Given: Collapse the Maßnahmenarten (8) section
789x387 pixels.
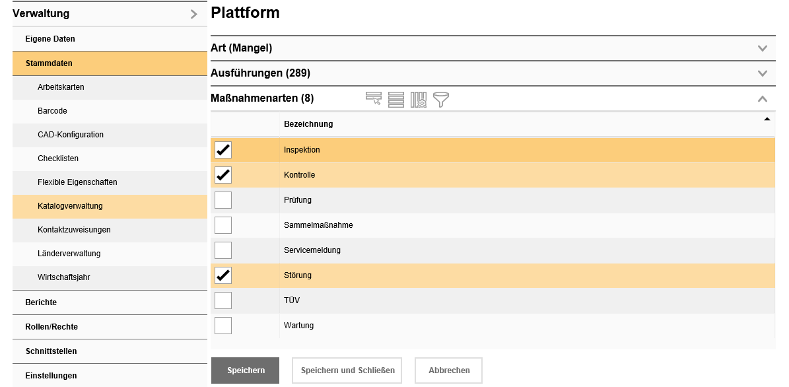Looking at the screenshot, I should [763, 99].
